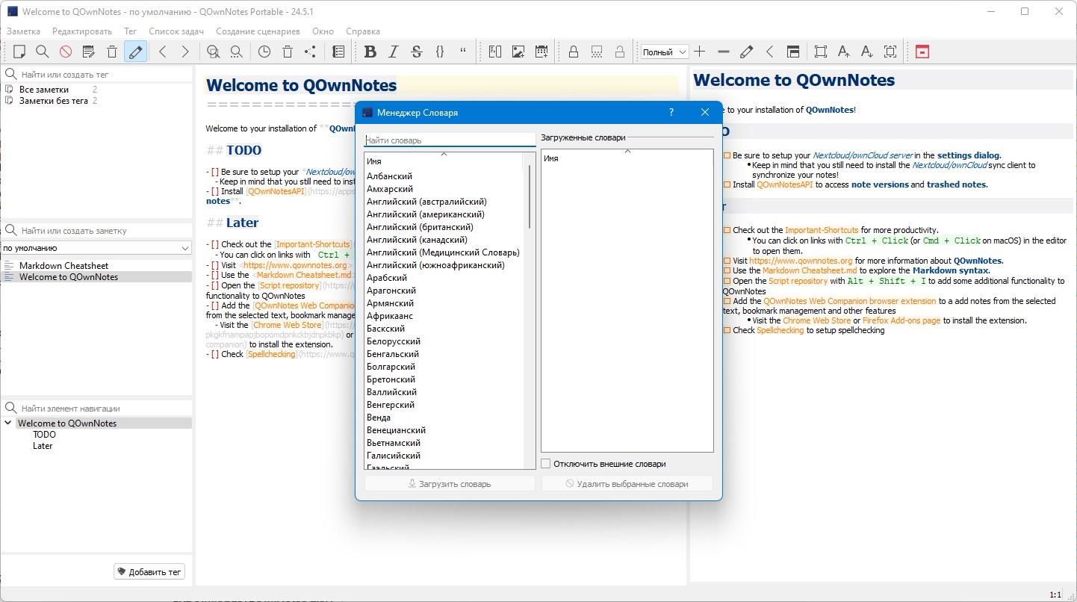
Task: Apply bold formatting with B icon
Action: tap(370, 52)
